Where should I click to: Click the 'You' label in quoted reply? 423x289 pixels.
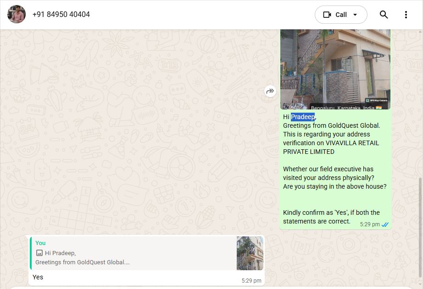[40, 243]
